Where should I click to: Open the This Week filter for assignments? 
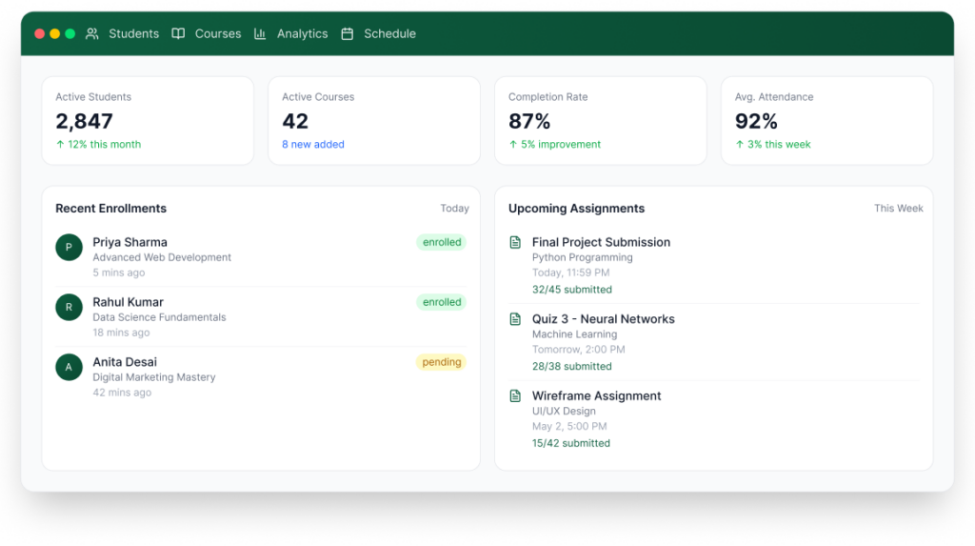coord(898,209)
